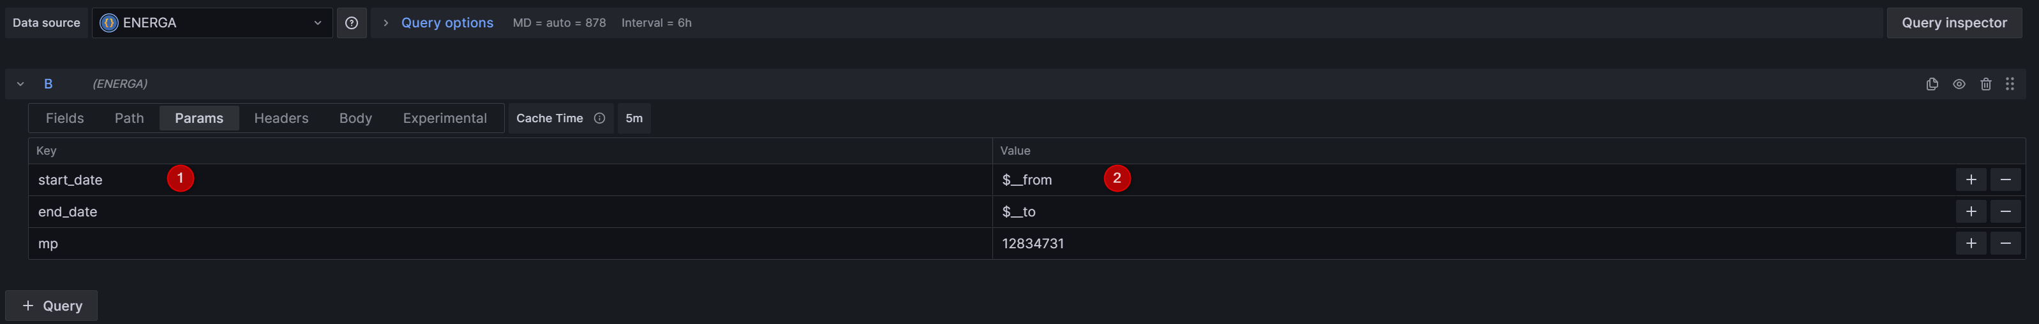This screenshot has width=2039, height=324.
Task: Open the data source help icon
Action: coord(352,23)
